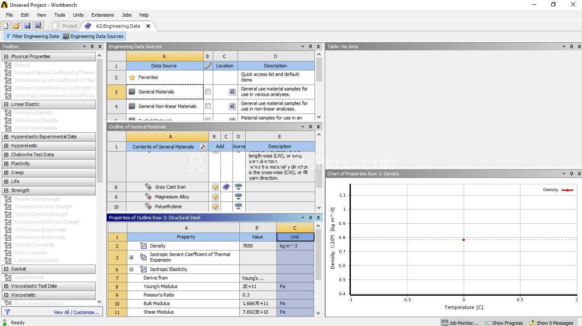Expand the Creep toolbox group

(6, 172)
